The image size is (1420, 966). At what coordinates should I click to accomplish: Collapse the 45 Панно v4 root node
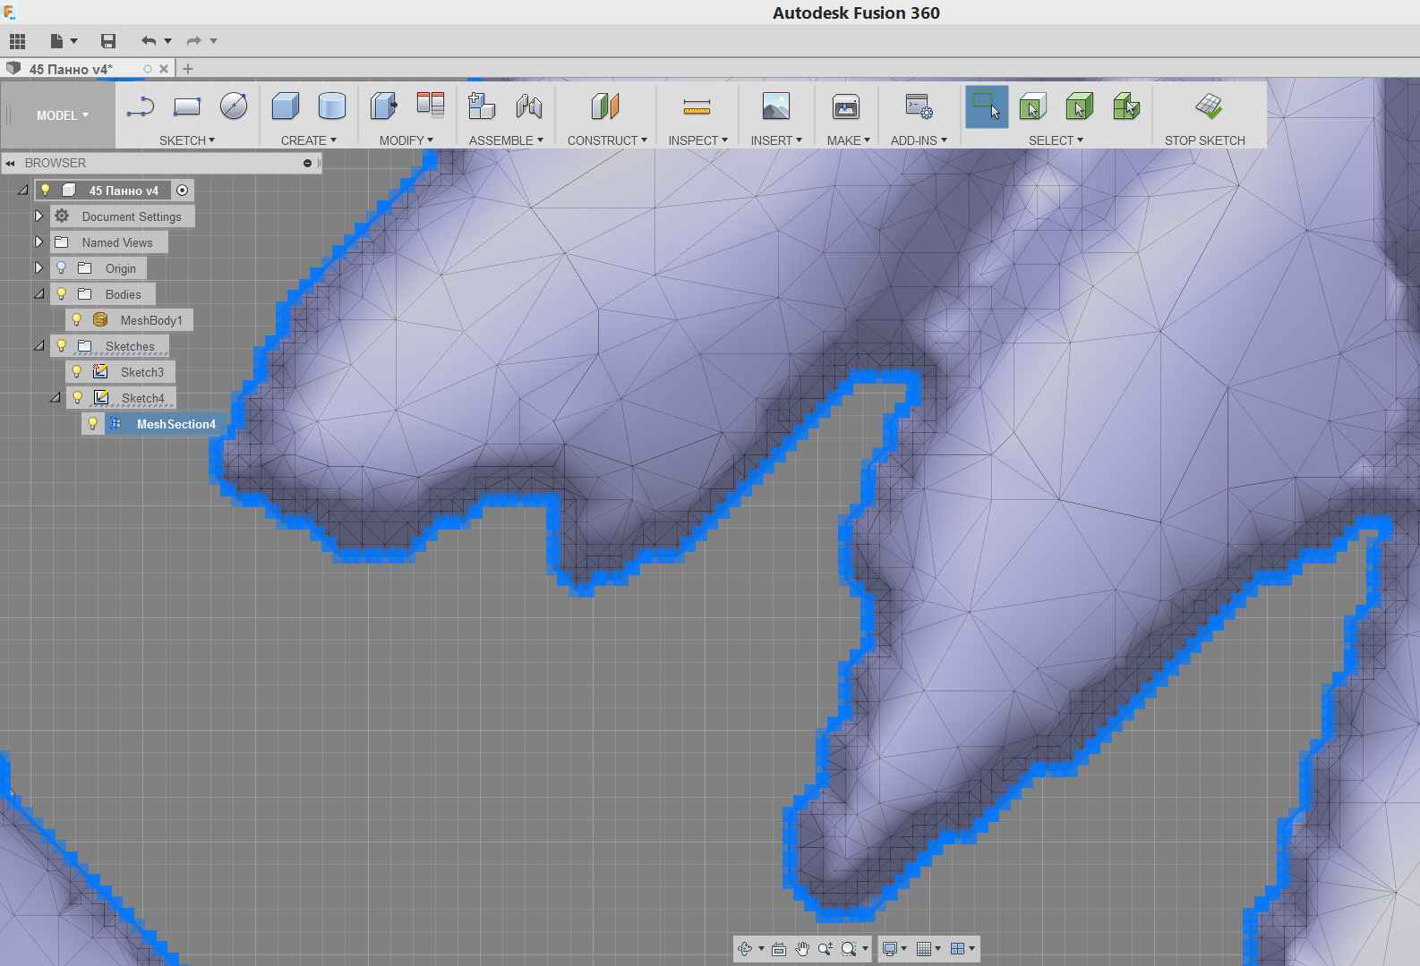[x=23, y=190]
